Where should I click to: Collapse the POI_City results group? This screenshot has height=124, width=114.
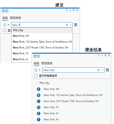point(36,83)
